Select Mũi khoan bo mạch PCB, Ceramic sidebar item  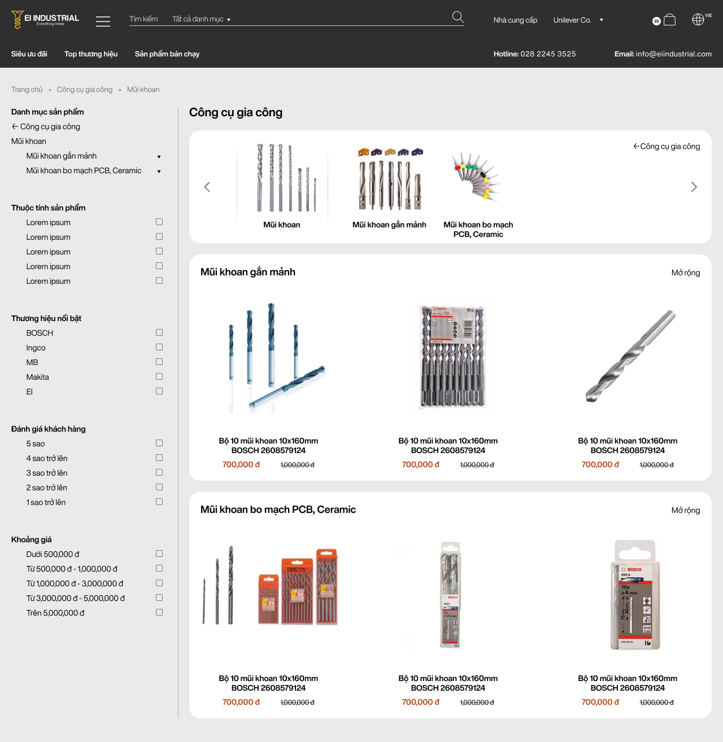pos(84,171)
